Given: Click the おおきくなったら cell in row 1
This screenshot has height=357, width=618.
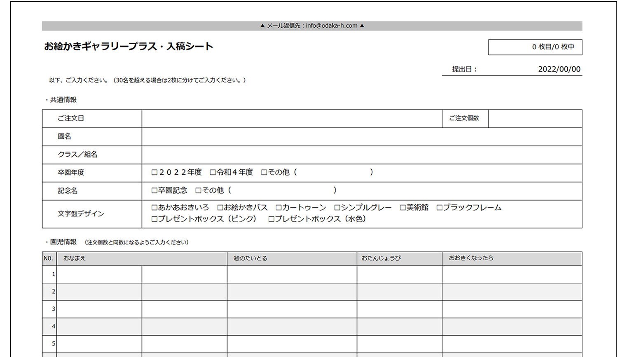Looking at the screenshot, I should [x=512, y=274].
